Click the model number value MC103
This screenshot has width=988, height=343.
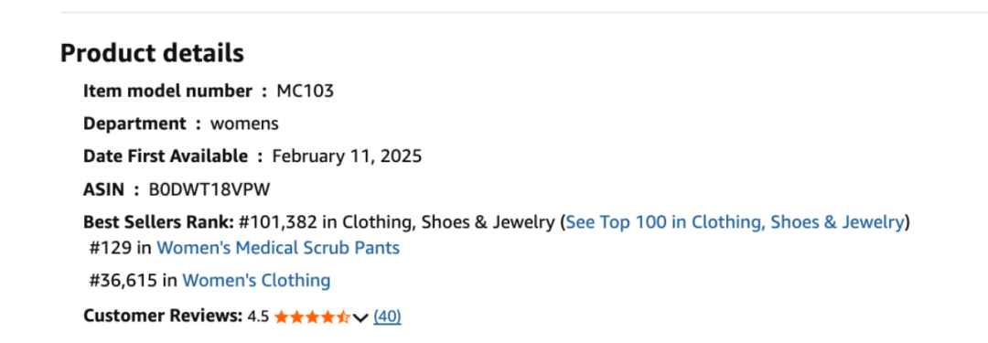point(305,91)
